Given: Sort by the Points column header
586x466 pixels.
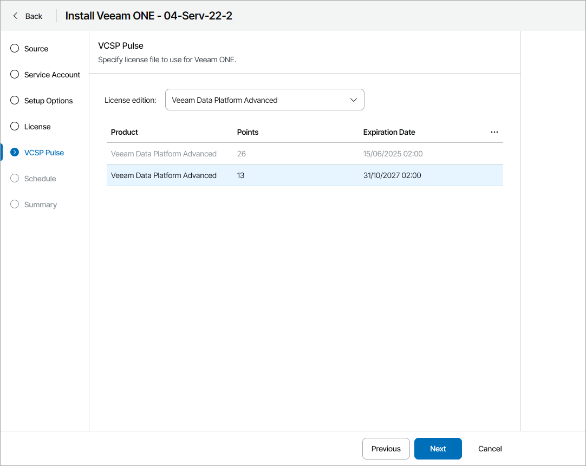Looking at the screenshot, I should 248,132.
